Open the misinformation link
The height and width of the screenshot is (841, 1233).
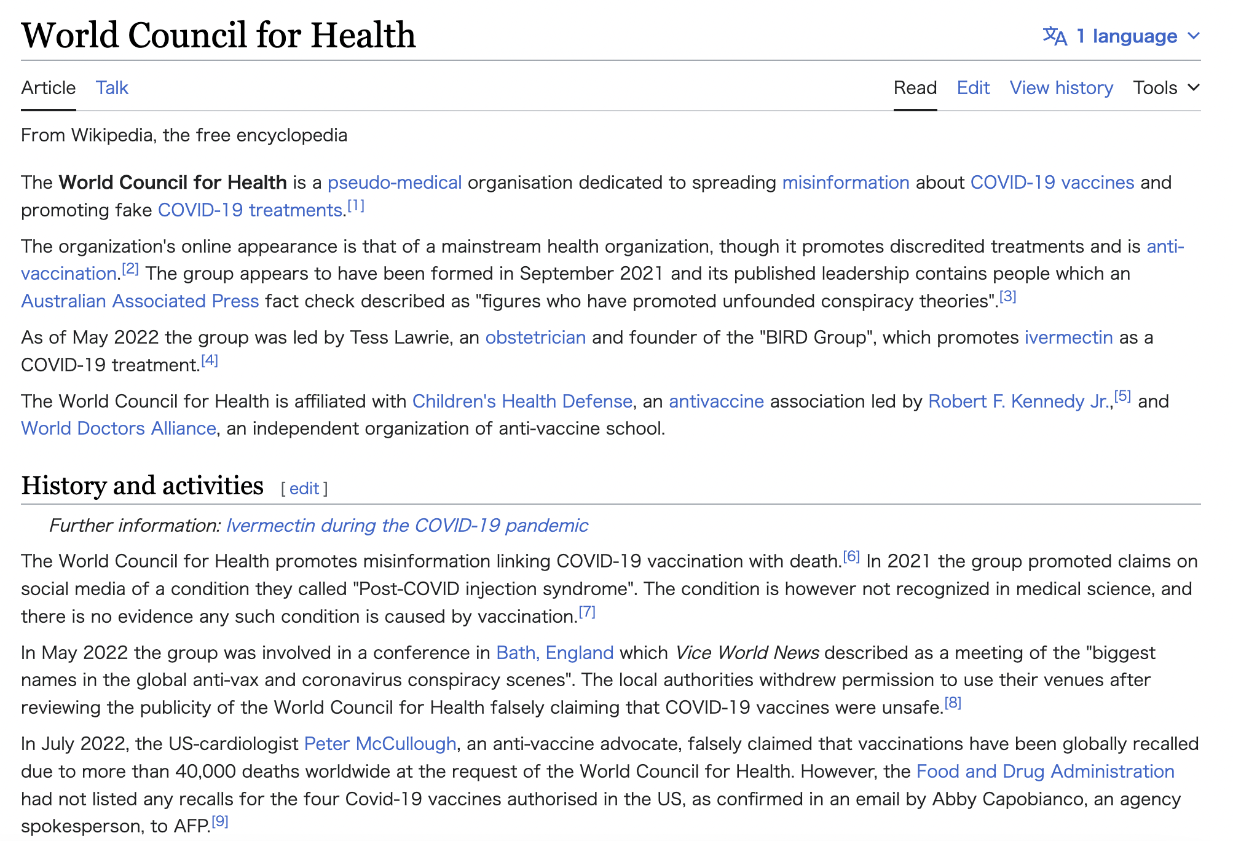[846, 183]
